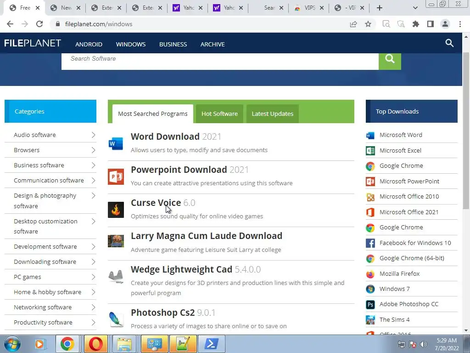470x353 pixels.
Task: Open the Word Download program icon
Action: [116, 144]
